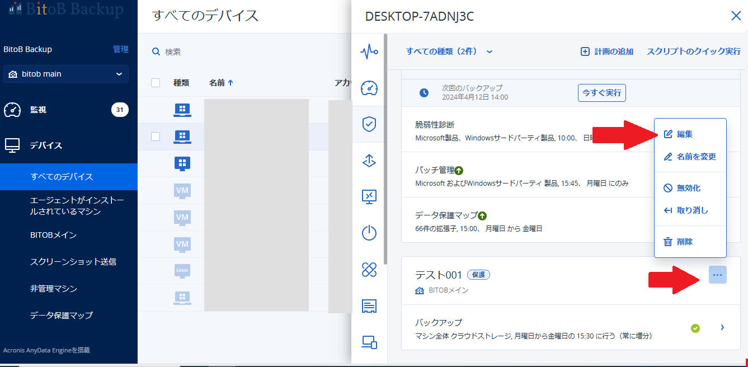Click the BitoB Backup logo
This screenshot has height=367, width=748.
pos(67,8)
